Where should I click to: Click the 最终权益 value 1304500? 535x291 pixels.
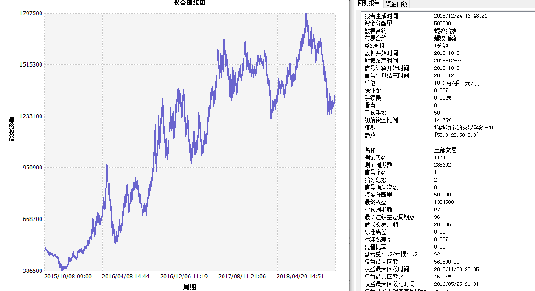point(444,202)
